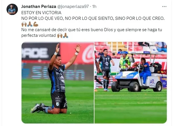Open the kneeling player photo on left

point(58,83)
